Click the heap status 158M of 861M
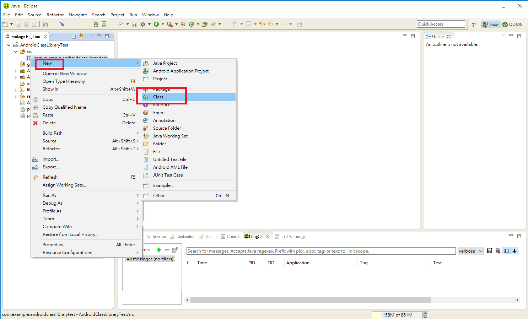 [398, 315]
